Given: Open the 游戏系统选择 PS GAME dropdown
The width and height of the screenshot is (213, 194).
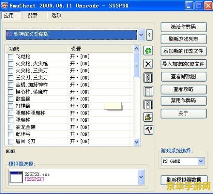Looking at the screenshot, I should point(201,161).
